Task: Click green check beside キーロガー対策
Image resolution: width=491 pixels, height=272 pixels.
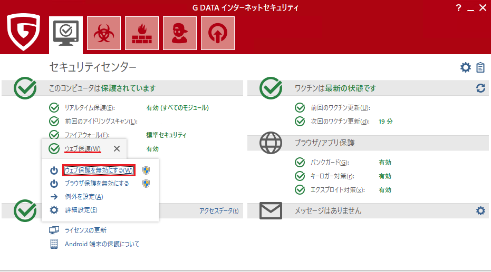Action: point(300,176)
